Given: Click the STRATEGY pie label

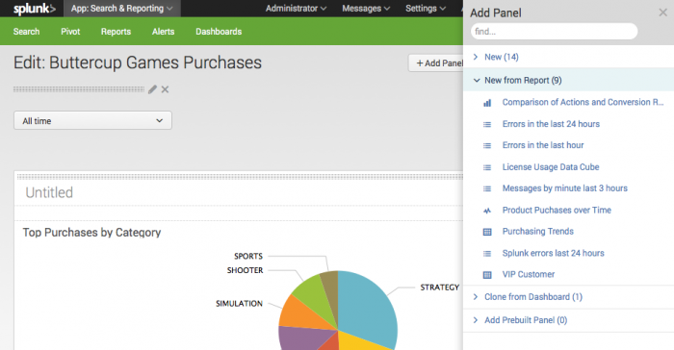Looking at the screenshot, I should (440, 287).
